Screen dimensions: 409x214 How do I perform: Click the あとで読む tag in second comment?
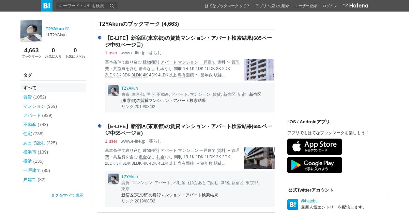(x=208, y=183)
